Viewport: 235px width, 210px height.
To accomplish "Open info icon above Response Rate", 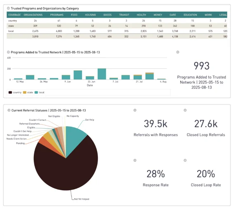I will [135, 160].
